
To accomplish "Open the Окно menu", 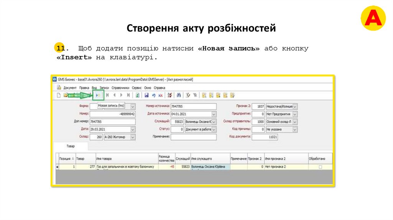I will click(x=148, y=88).
